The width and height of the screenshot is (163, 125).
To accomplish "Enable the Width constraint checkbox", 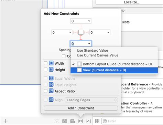I will point(45,63).
